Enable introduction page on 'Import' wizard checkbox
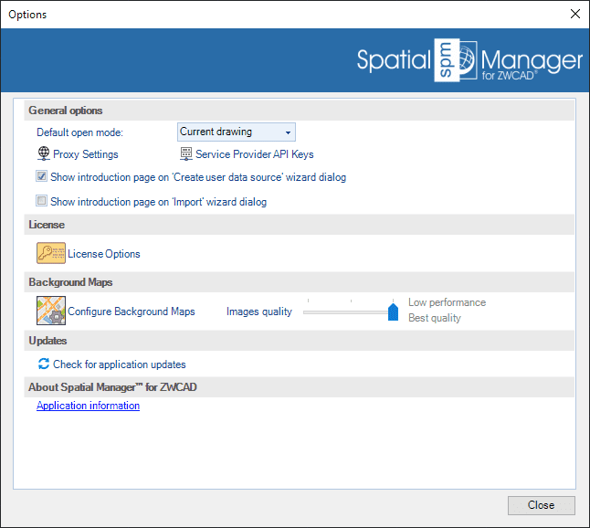The width and height of the screenshot is (590, 528). pyautogui.click(x=42, y=202)
